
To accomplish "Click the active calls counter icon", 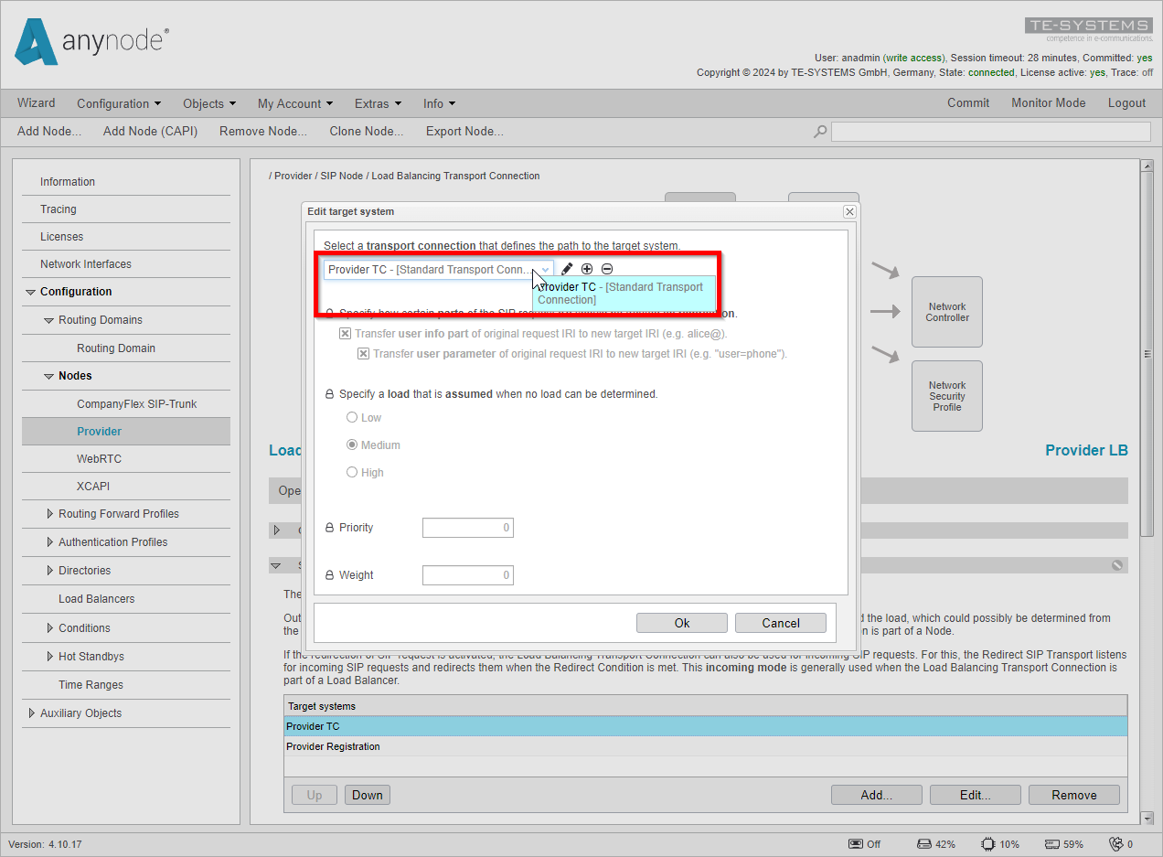I will click(x=1114, y=843).
